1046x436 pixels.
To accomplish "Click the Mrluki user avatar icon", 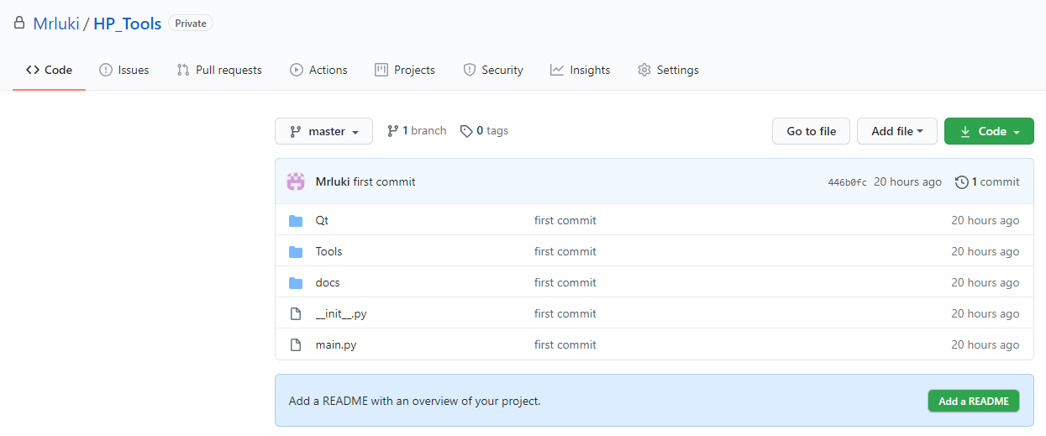I will click(x=296, y=181).
